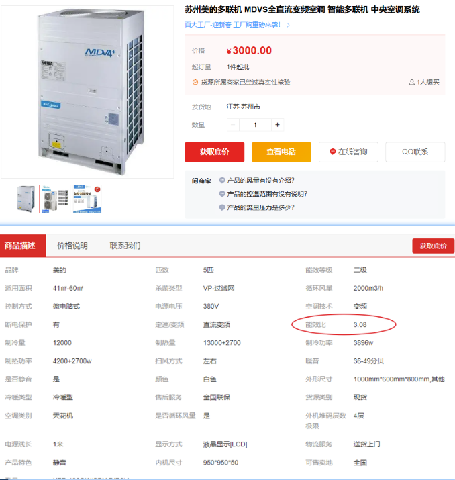The height and width of the screenshot is (480, 455).
Task: Select the first product thumbnail
Action: (x=25, y=199)
